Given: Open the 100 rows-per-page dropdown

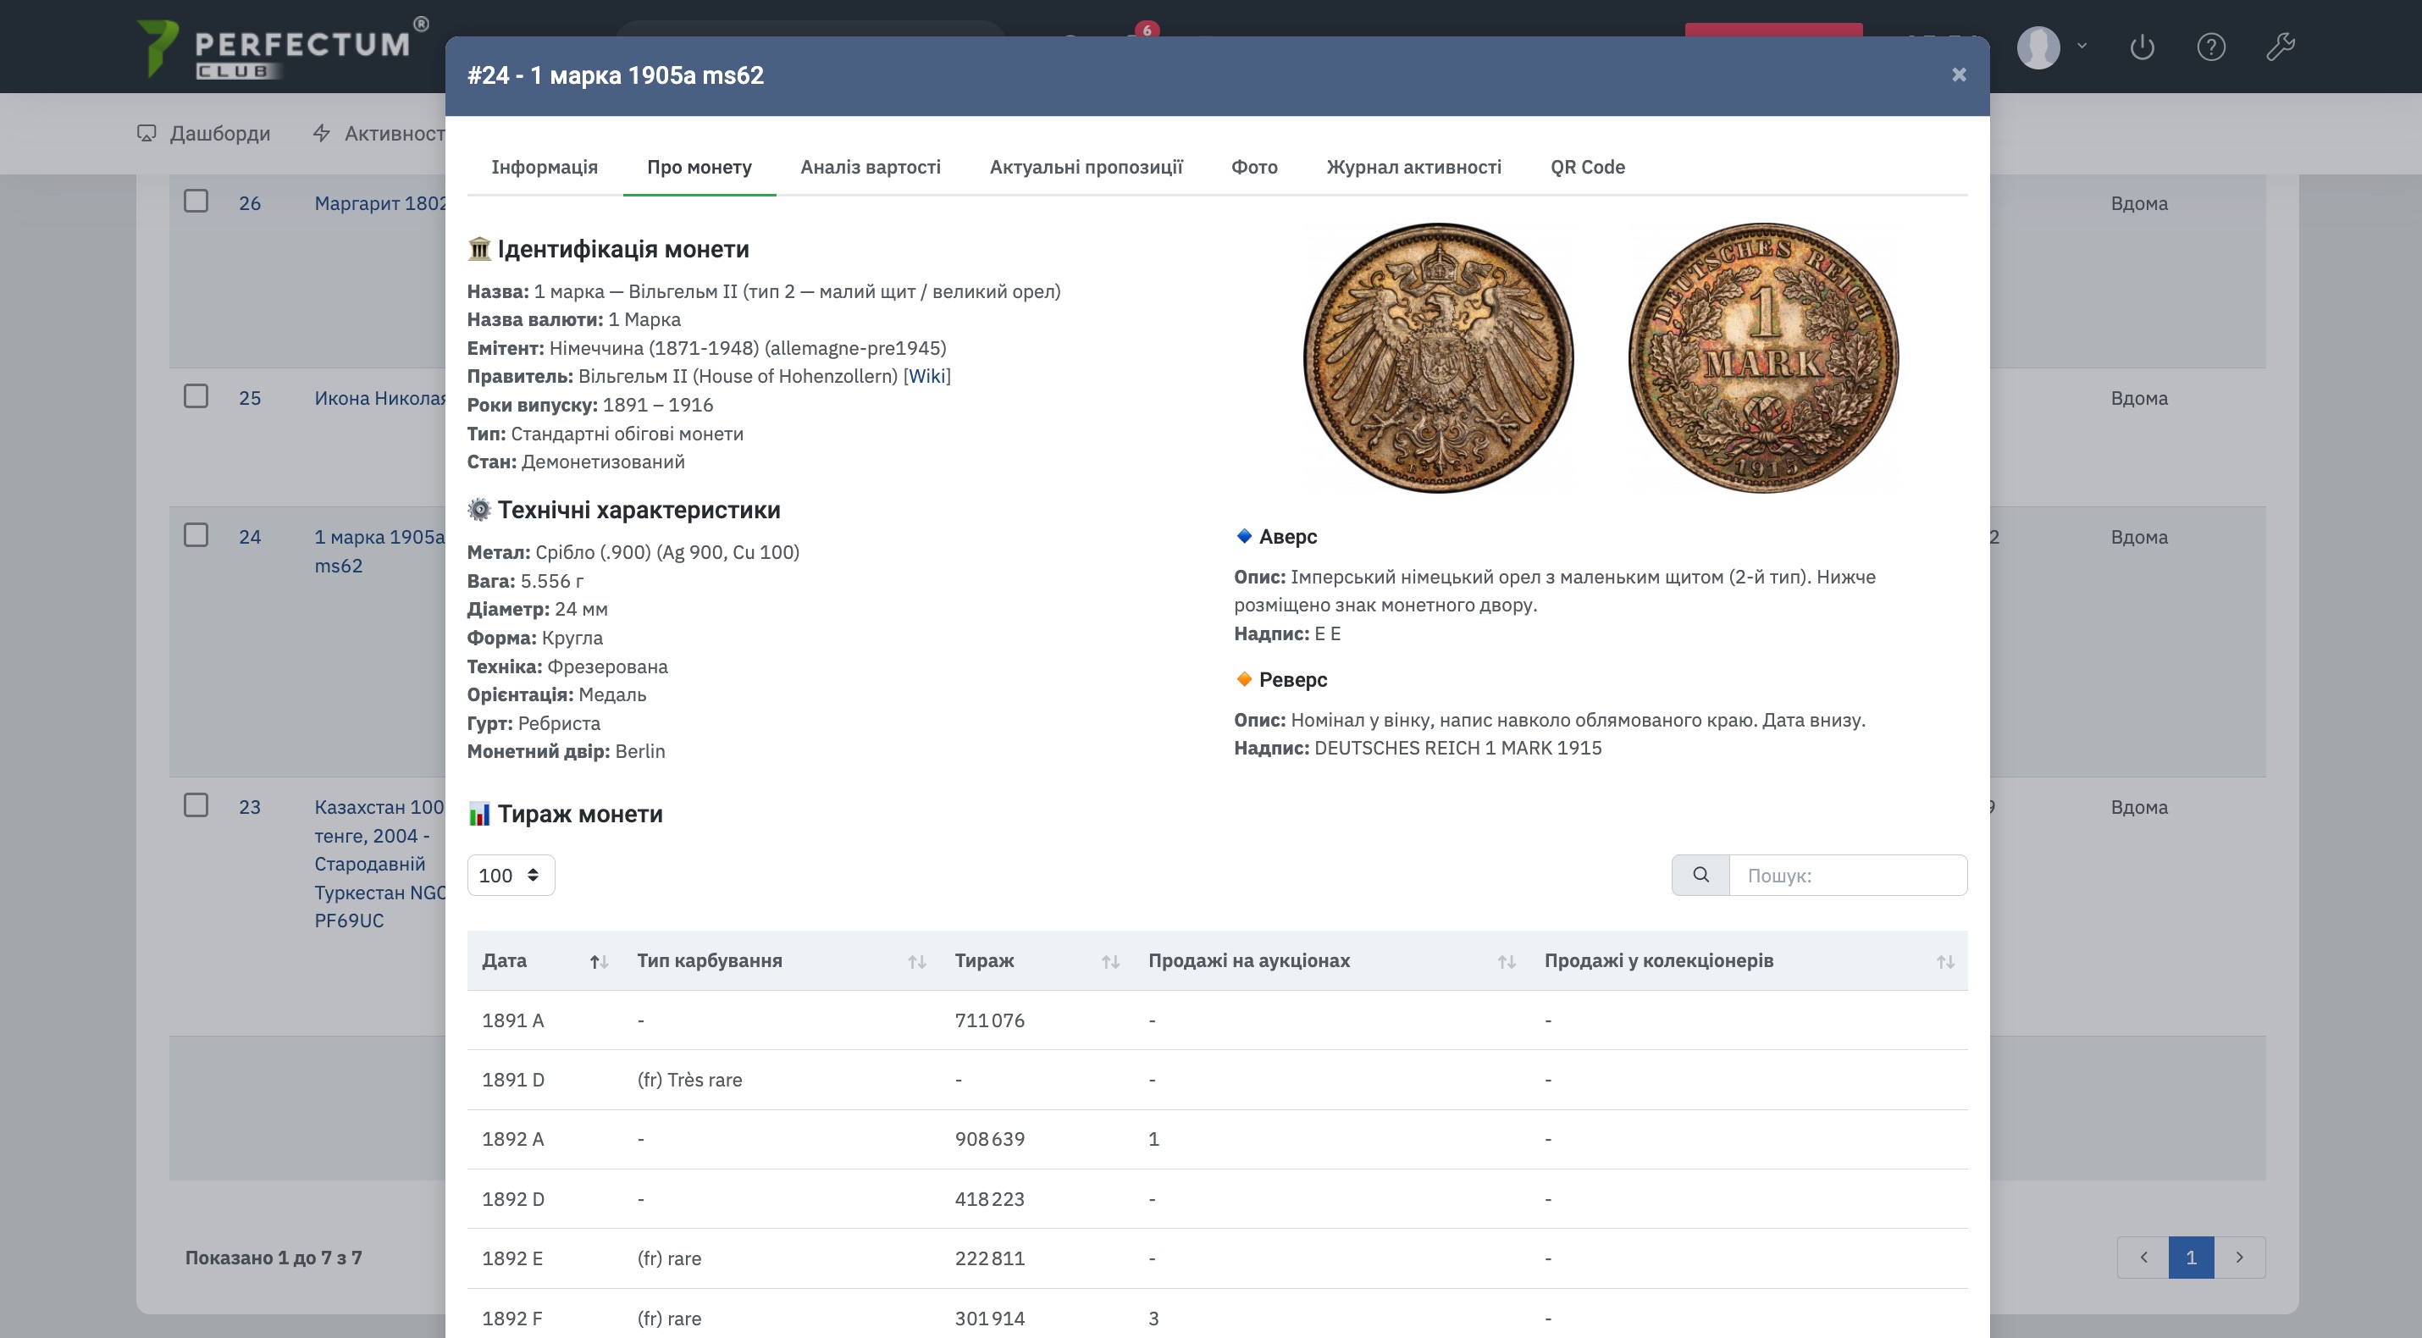Looking at the screenshot, I should click(x=511, y=875).
